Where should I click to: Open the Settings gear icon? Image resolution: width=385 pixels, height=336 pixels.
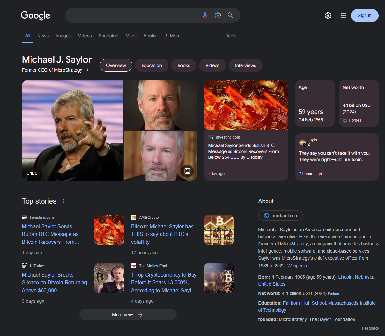(x=328, y=16)
